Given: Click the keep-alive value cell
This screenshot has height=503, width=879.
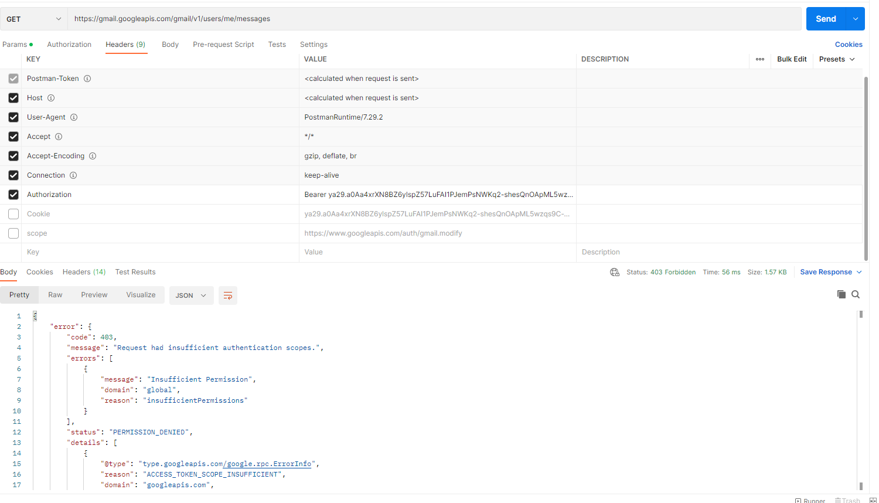Looking at the screenshot, I should tap(437, 175).
